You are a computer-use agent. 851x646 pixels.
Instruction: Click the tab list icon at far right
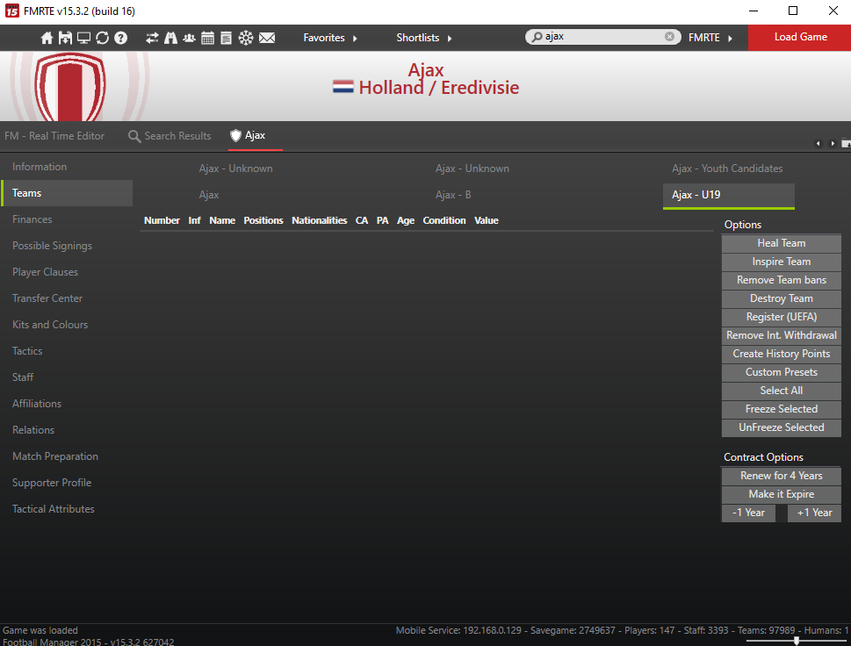[846, 144]
